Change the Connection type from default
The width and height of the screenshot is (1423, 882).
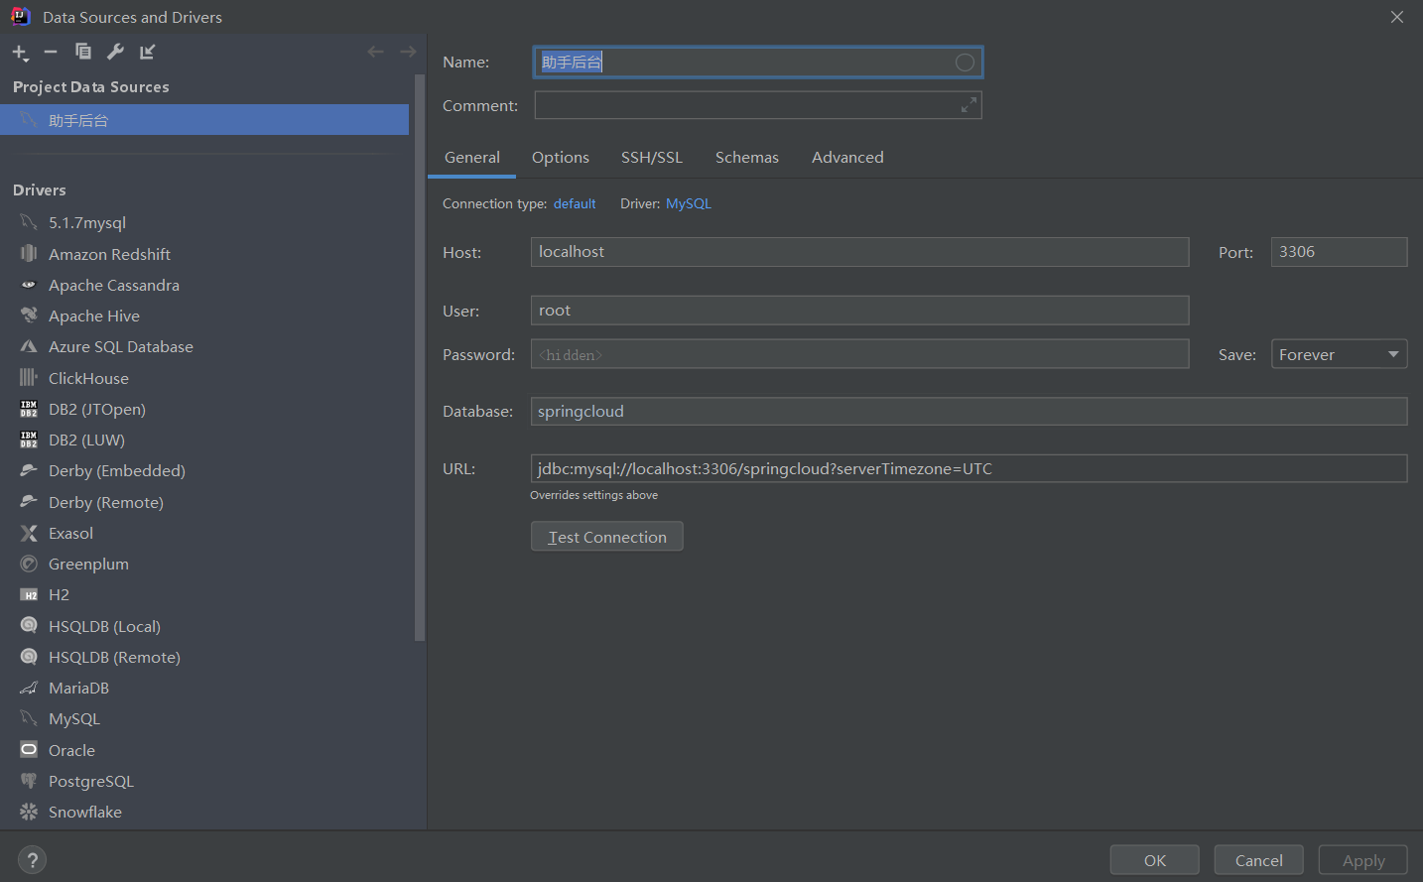tap(575, 203)
